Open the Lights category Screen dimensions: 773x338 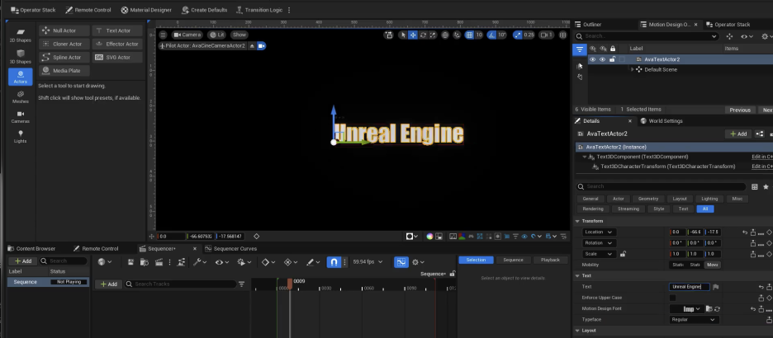(x=20, y=137)
